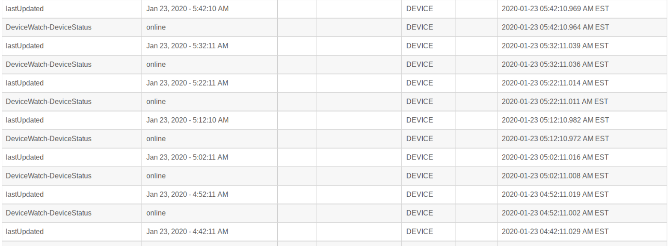Click value 'Jan 23, 2020 - 5:22:11 AM'
Image resolution: width=670 pixels, height=246 pixels.
pos(187,83)
